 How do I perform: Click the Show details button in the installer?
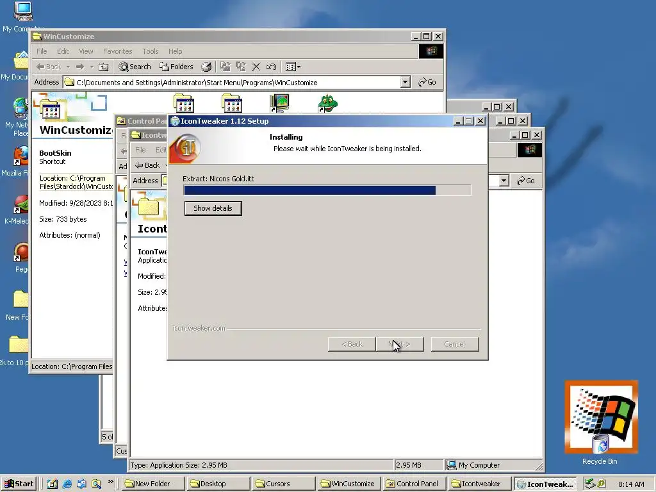(213, 208)
